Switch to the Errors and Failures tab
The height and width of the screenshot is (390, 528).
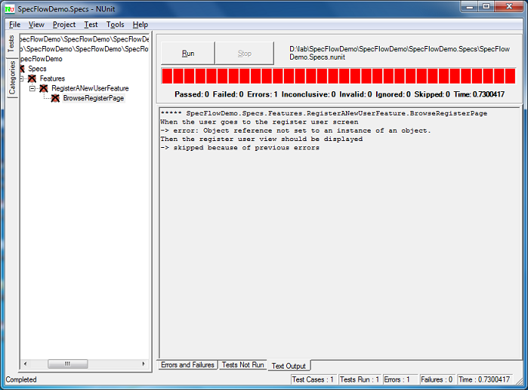point(187,365)
